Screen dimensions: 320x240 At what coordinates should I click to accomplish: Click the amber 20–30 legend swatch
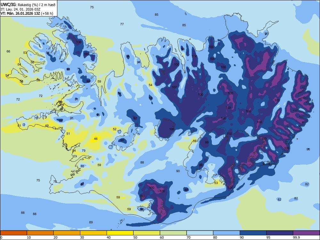point(67,233)
